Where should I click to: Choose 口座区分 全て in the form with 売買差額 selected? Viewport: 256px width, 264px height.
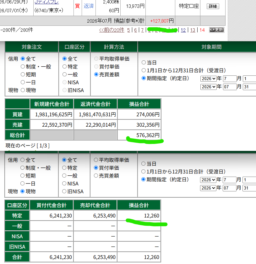click(64, 59)
